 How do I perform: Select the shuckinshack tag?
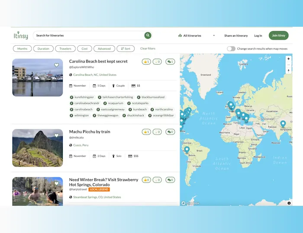pyautogui.click(x=133, y=115)
